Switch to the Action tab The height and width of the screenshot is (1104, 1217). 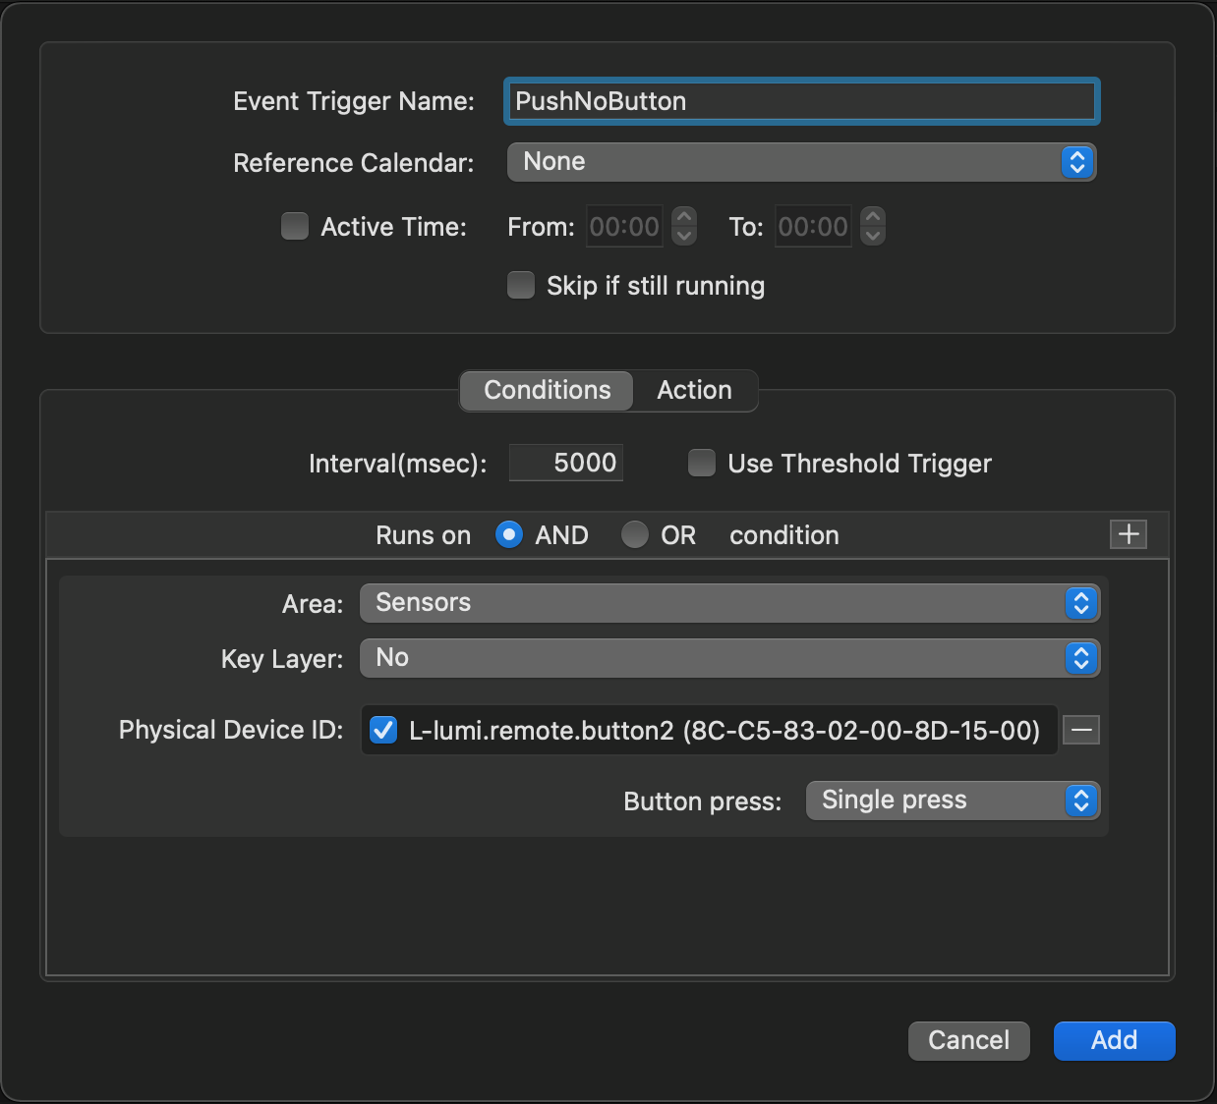pyautogui.click(x=694, y=390)
